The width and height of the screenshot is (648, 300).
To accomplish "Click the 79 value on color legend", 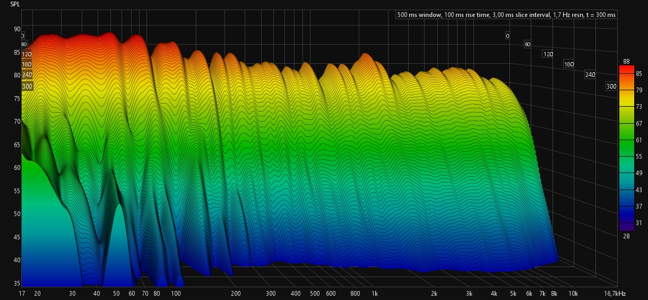I will (638, 90).
